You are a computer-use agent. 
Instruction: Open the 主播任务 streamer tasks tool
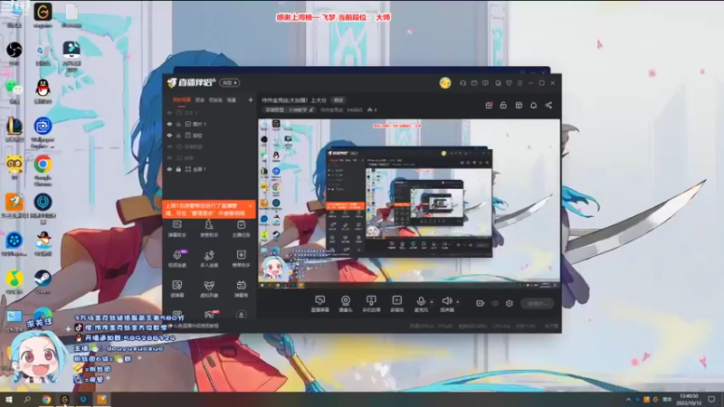(241, 229)
